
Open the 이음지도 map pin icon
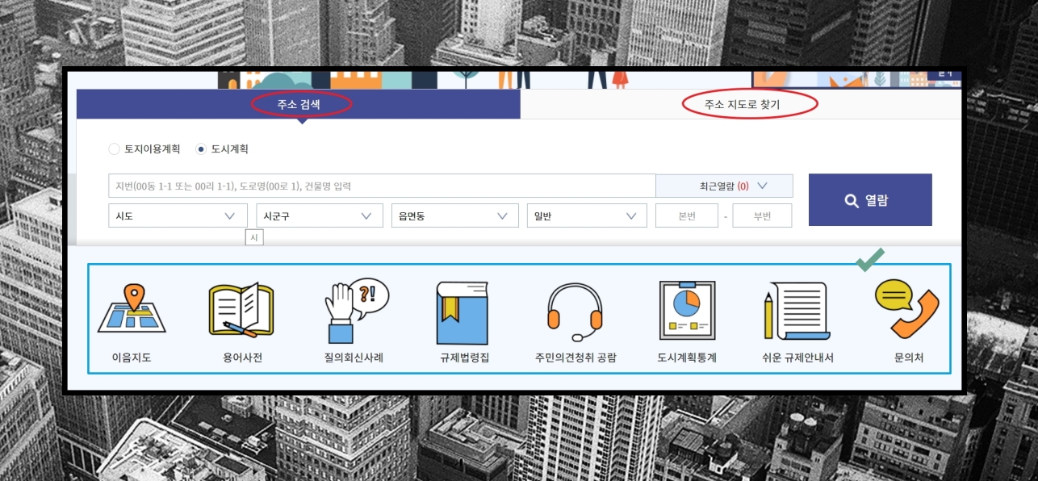click(132, 309)
